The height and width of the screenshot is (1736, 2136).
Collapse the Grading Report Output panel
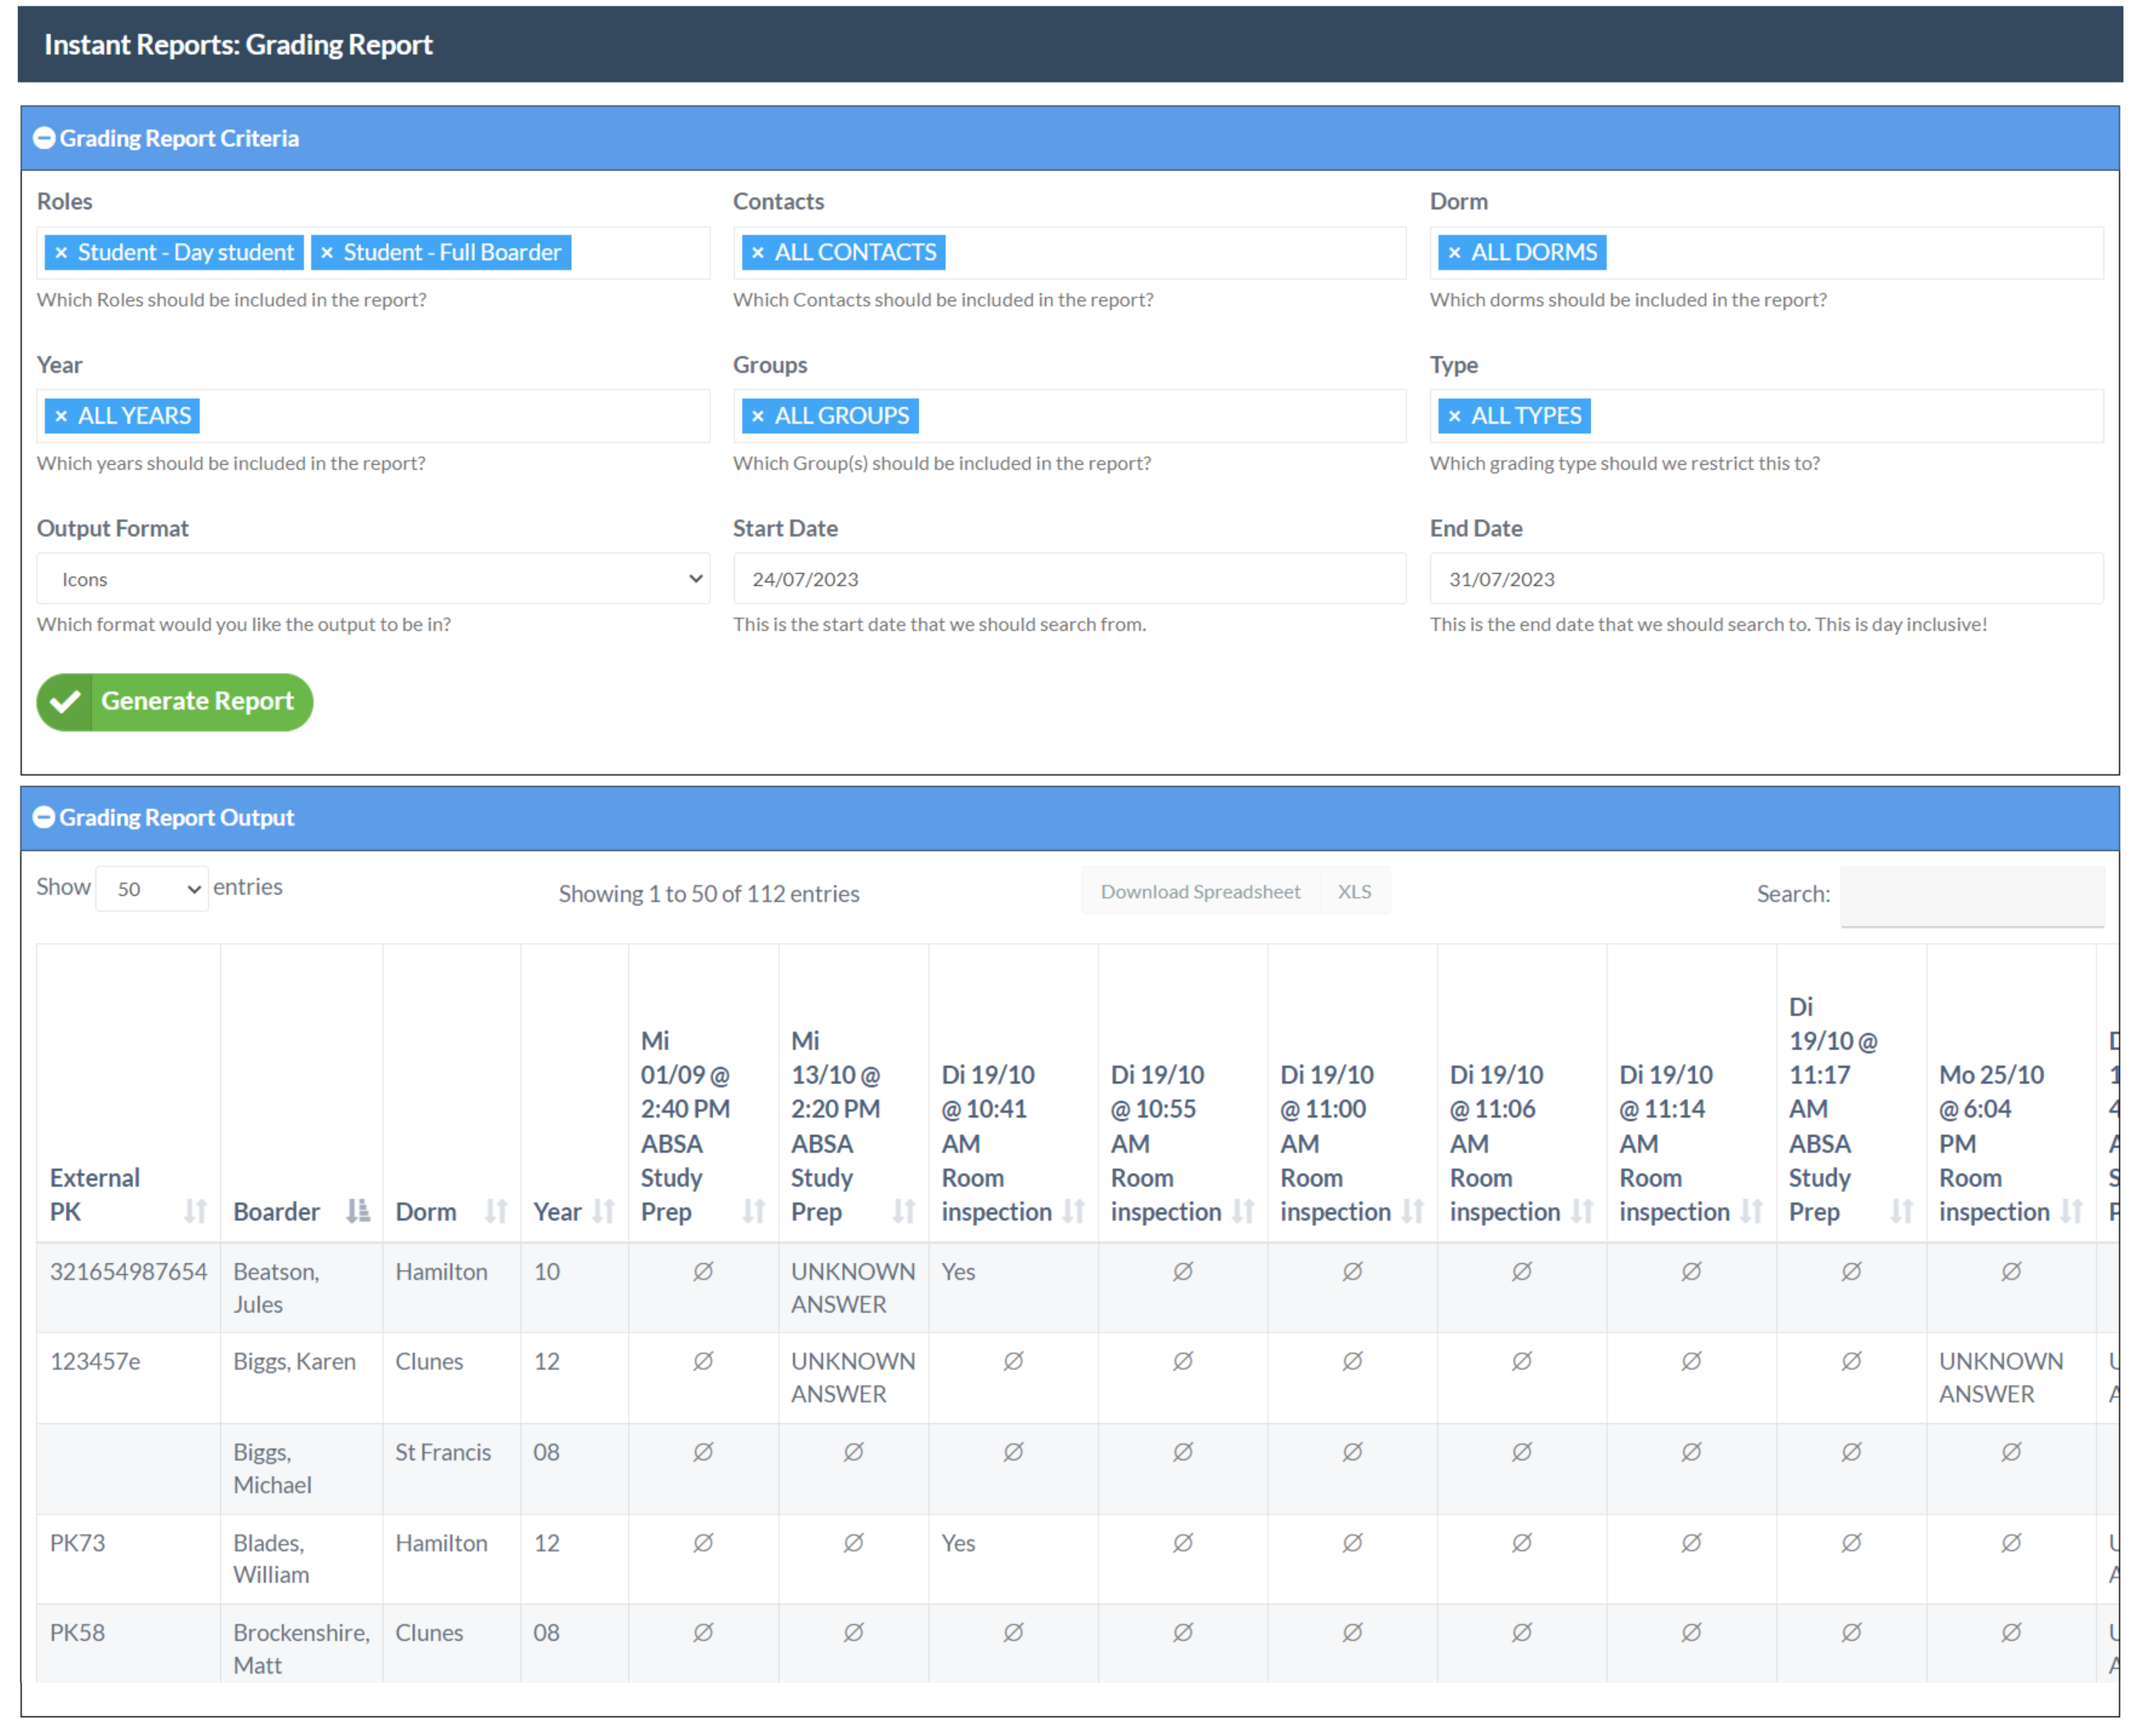pyautogui.click(x=44, y=817)
